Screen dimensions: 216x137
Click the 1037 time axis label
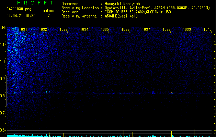coord(146,29)
